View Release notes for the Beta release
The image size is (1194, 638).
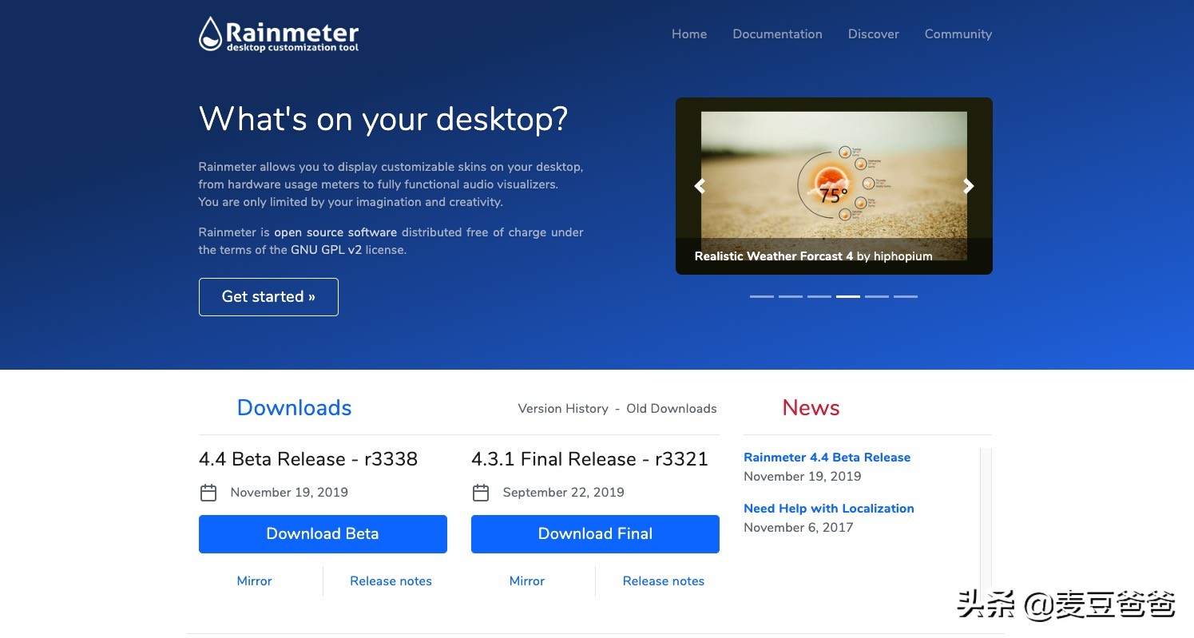tap(391, 581)
